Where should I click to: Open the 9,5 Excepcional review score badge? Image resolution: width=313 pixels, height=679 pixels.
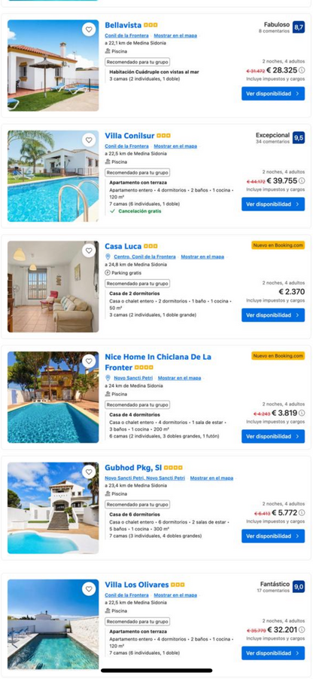[x=299, y=138]
